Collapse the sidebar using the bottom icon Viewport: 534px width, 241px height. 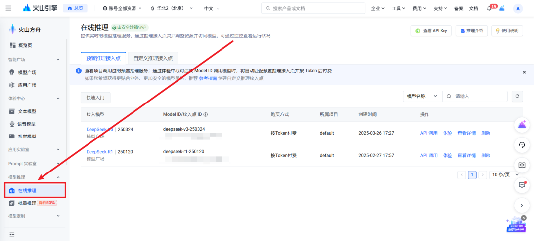[x=12, y=234]
